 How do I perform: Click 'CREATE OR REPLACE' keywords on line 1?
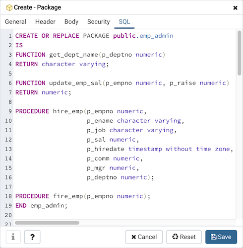point(47,36)
